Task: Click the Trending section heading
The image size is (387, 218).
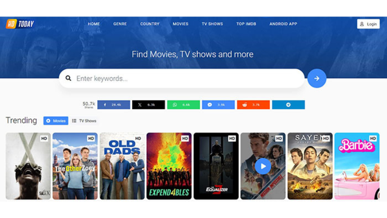Action: 21,120
